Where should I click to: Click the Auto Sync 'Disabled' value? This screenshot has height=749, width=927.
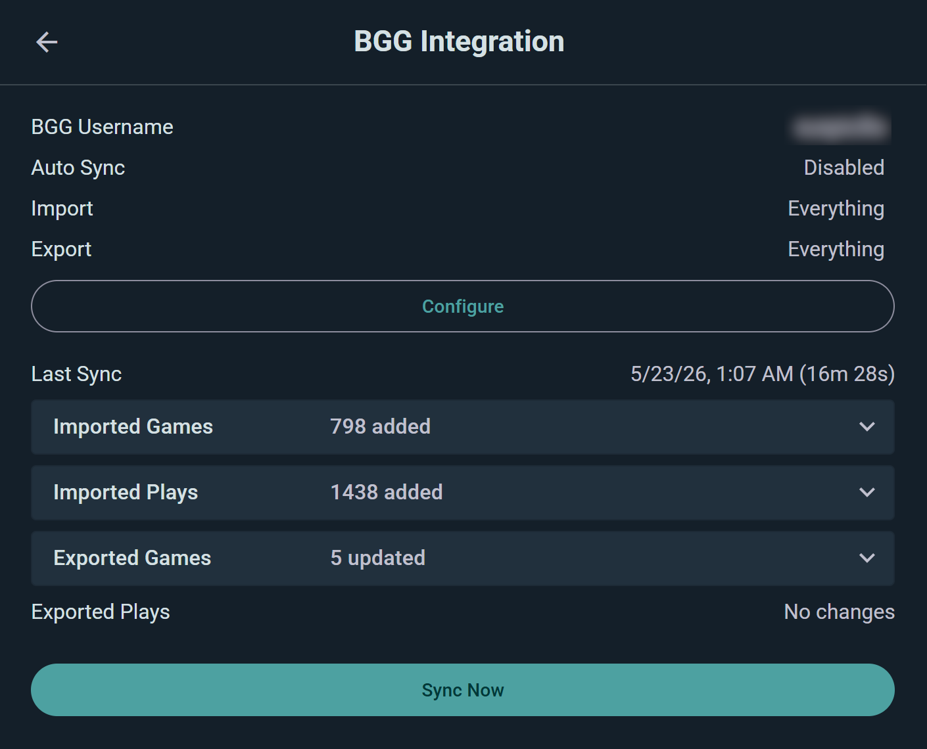click(x=844, y=168)
